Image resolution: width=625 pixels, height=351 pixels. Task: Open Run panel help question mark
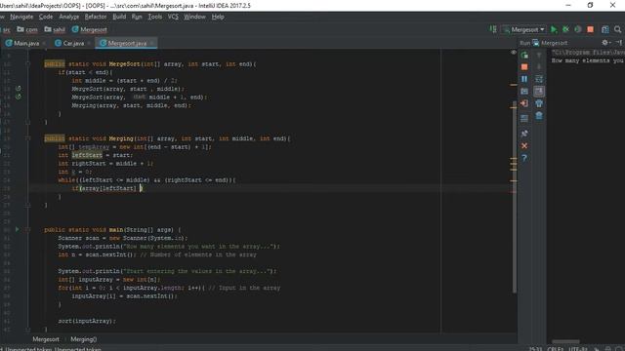click(524, 158)
